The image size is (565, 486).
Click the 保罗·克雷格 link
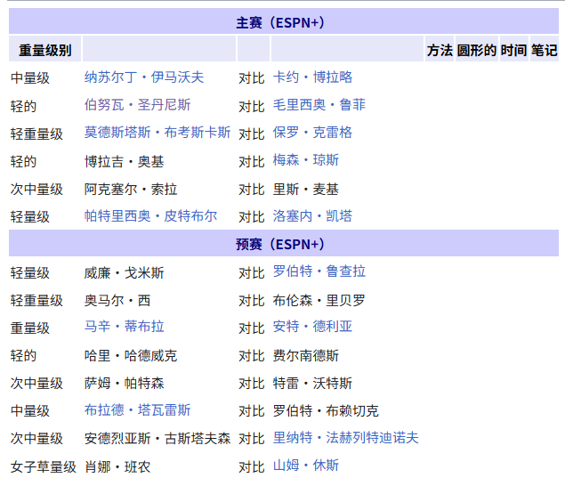pyautogui.click(x=312, y=133)
